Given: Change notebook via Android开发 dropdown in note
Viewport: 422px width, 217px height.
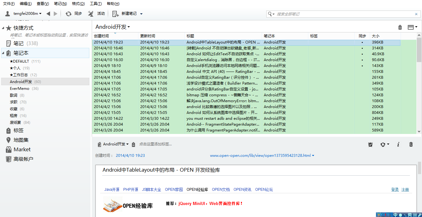Looking at the screenshot, I should 113,144.
